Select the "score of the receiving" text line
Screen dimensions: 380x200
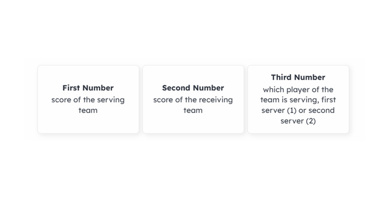point(193,100)
